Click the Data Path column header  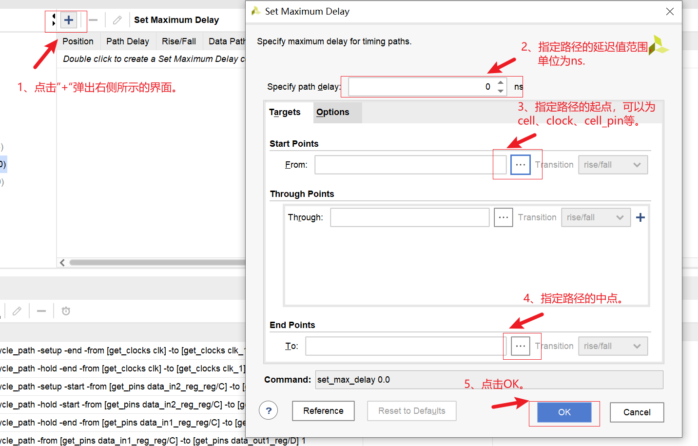pyautogui.click(x=225, y=41)
